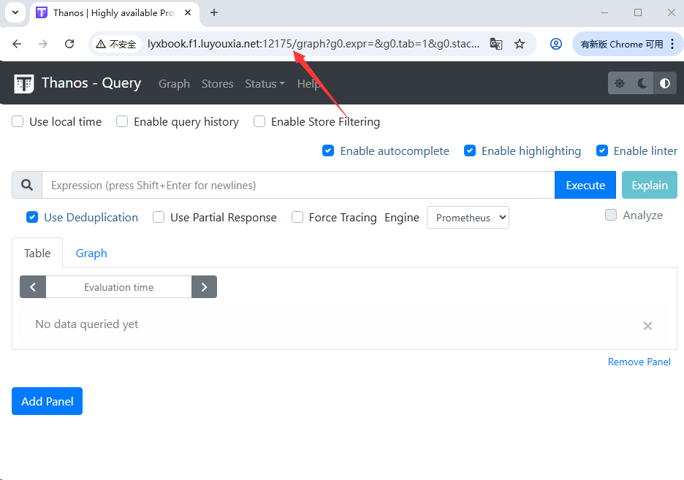Viewport: 684px width, 480px height.
Task: Switch to the Graph panel tab
Action: point(91,254)
